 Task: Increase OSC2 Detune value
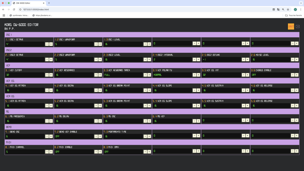(248, 60)
